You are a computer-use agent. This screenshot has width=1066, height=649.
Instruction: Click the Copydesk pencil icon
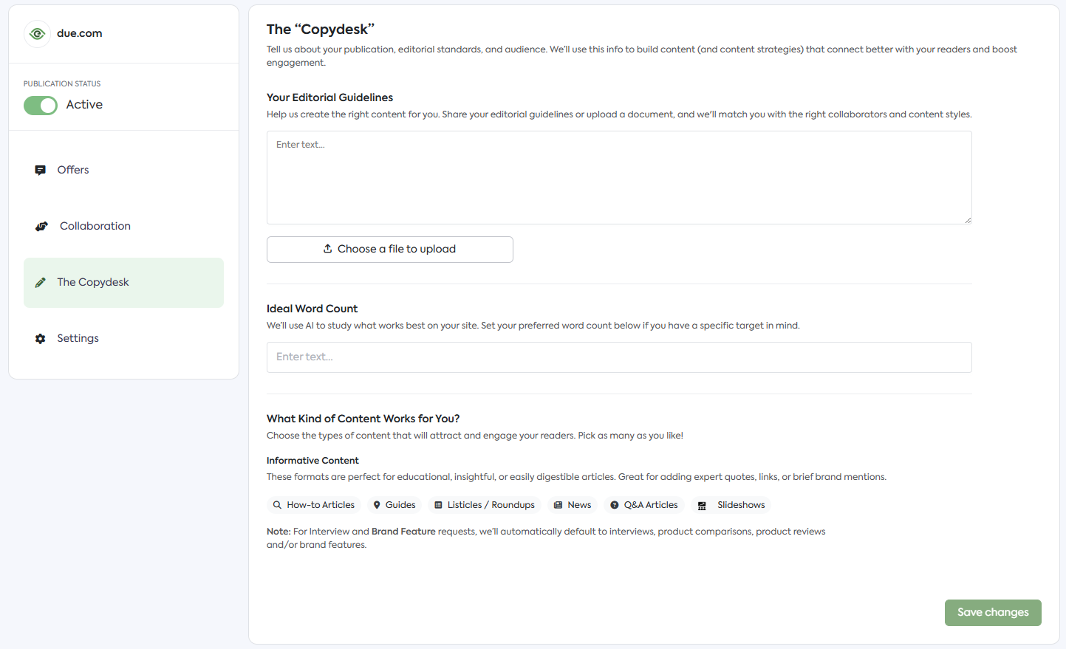point(41,283)
